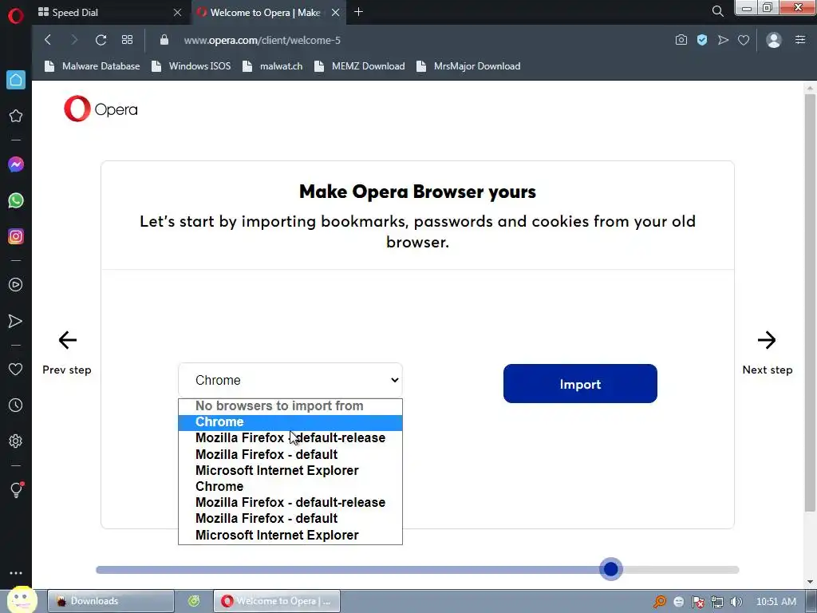The height and width of the screenshot is (613, 817).
Task: Click the browser forward arrow
Action: [74, 40]
